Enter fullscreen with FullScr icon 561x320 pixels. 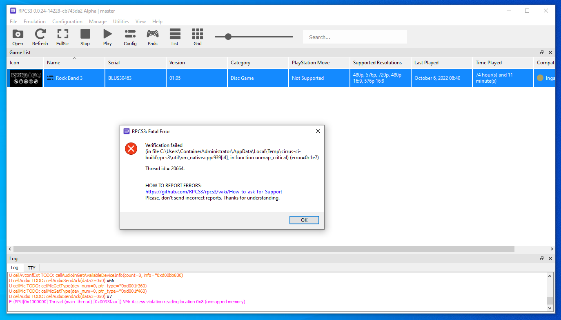pos(62,37)
